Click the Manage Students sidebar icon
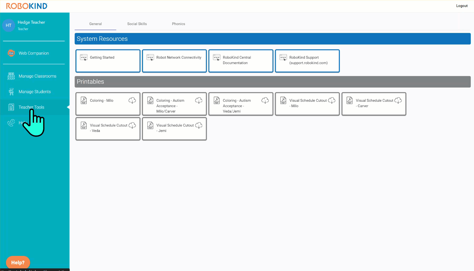 point(11,92)
